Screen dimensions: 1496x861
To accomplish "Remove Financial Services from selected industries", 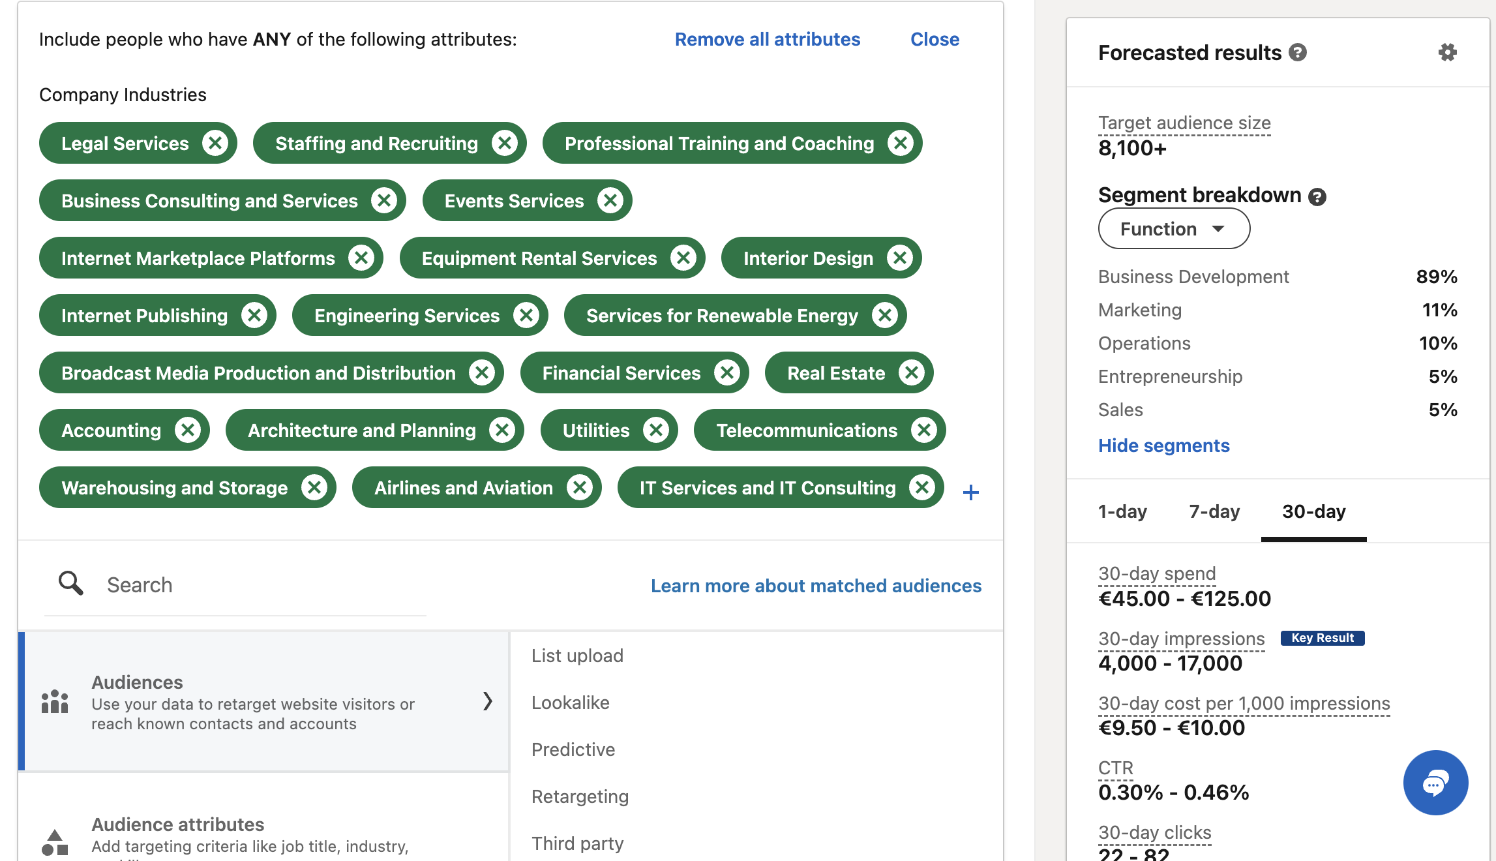I will (x=728, y=372).
